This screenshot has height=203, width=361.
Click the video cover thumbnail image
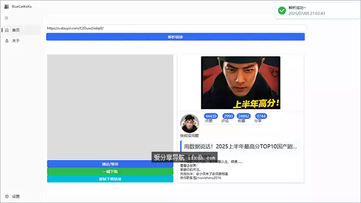click(x=241, y=83)
